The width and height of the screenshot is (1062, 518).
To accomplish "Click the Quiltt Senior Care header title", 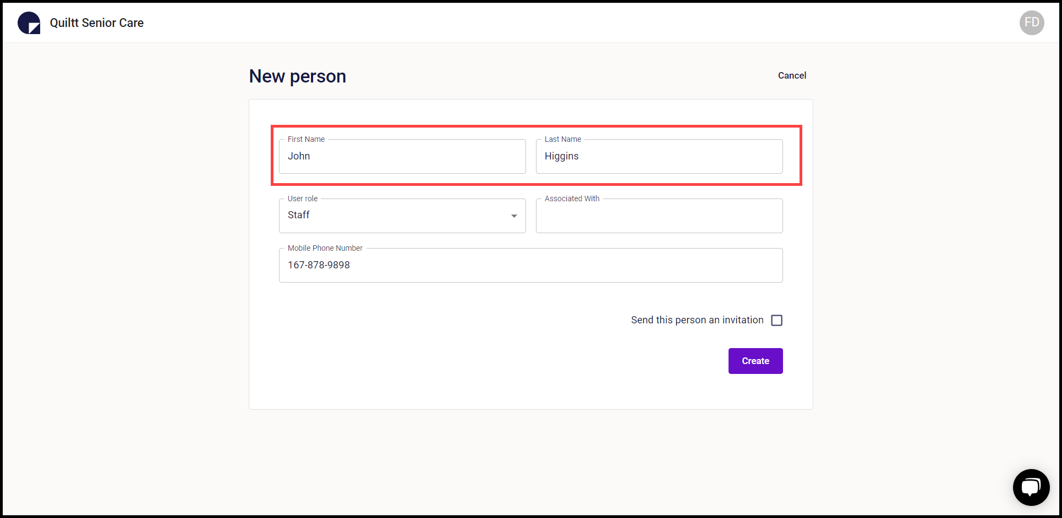I will point(97,23).
